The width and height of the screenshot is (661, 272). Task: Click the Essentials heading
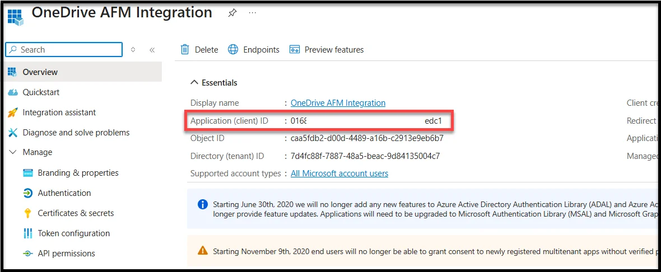tap(219, 83)
